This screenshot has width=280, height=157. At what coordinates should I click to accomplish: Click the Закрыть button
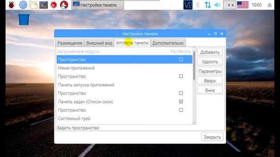click(212, 137)
